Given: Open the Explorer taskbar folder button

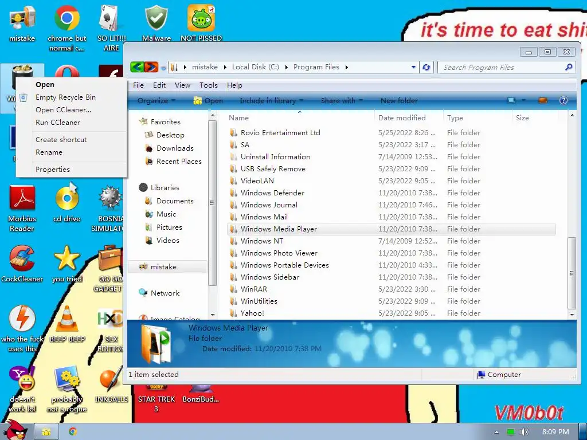Looking at the screenshot, I should (46, 432).
